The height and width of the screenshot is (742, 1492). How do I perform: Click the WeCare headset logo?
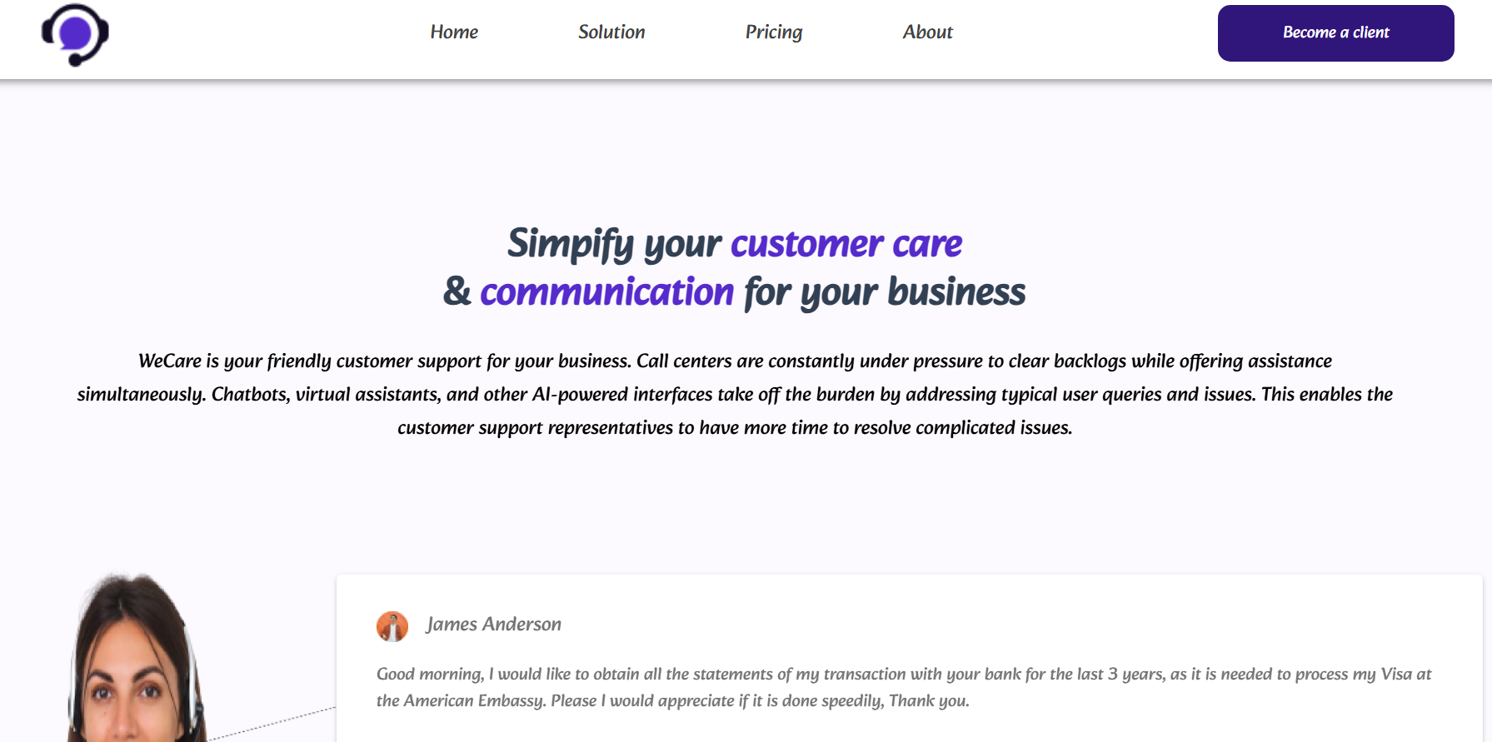pos(75,35)
